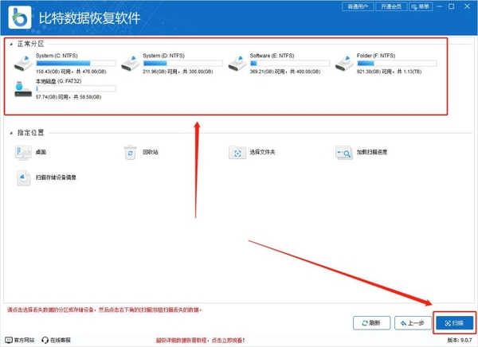Click the 'System (D: NTFS)' label
Screen dimensions: 478x347
tap(163, 56)
